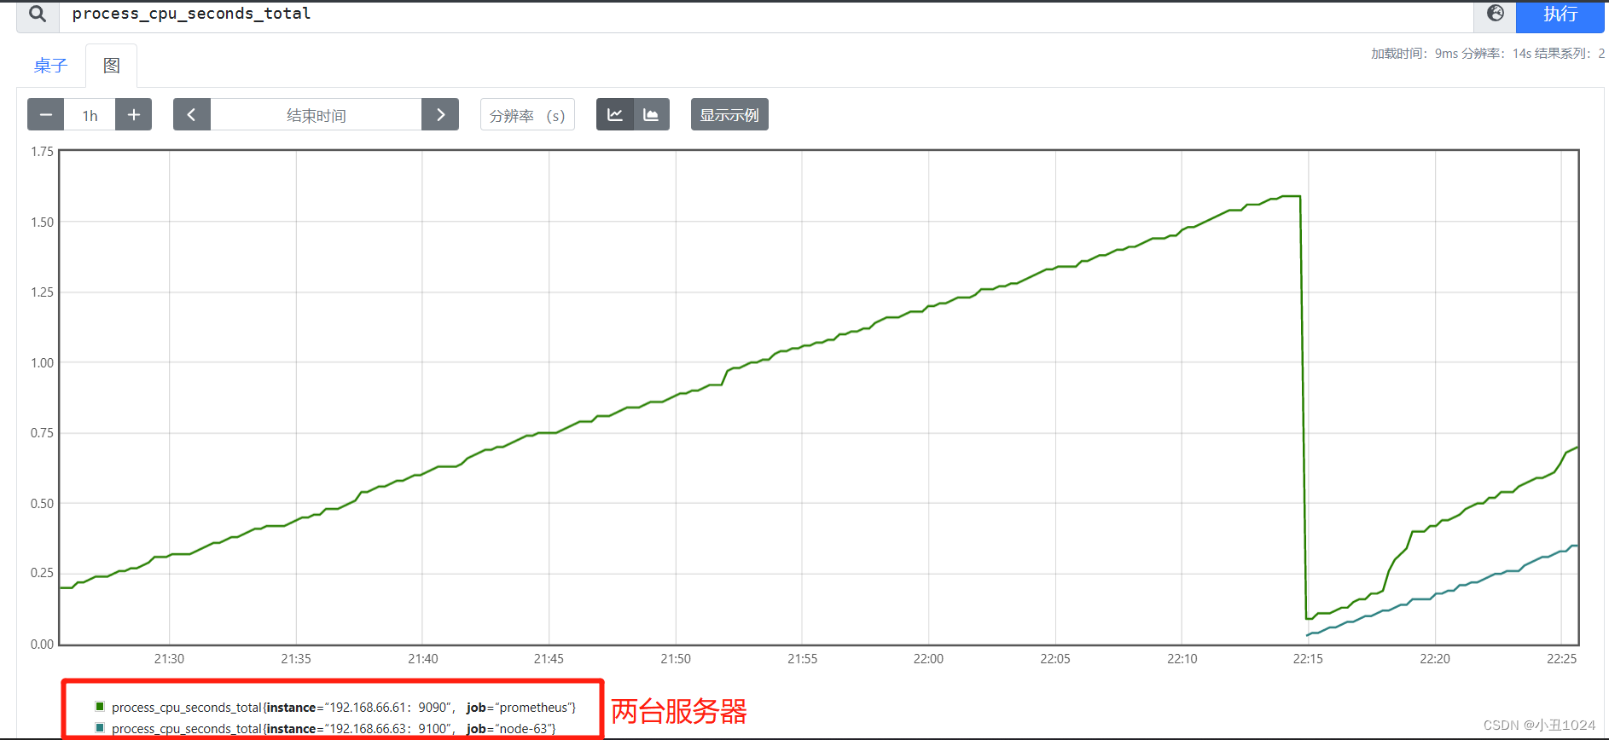This screenshot has height=740, width=1609.
Task: Click the 21:30 x-axis label
Action: [169, 659]
